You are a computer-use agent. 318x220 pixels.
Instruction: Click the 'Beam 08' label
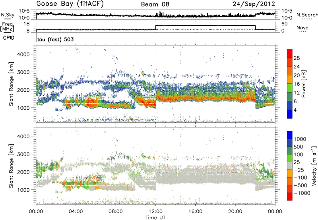pyautogui.click(x=155, y=4)
